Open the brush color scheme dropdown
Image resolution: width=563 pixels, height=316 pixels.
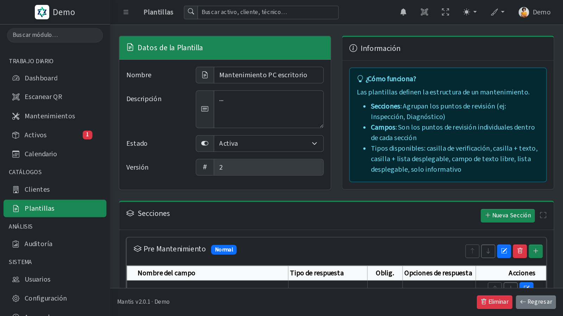(498, 12)
